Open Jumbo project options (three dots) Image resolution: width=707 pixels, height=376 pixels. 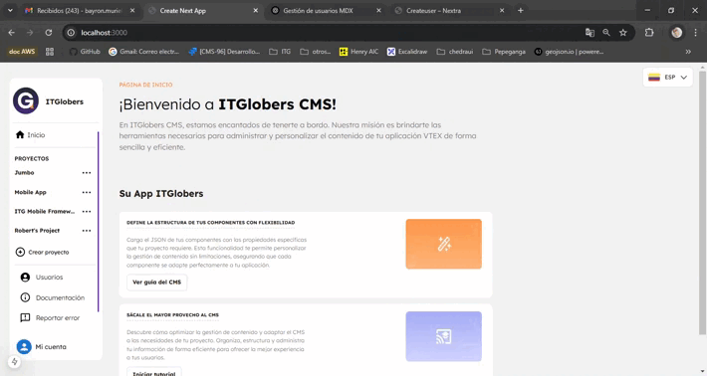click(87, 173)
